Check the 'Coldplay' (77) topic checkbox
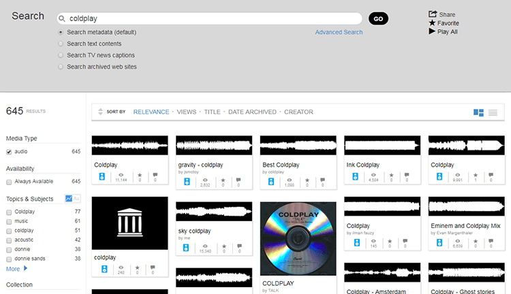Viewport: 511px width, 294px height. pos(9,212)
